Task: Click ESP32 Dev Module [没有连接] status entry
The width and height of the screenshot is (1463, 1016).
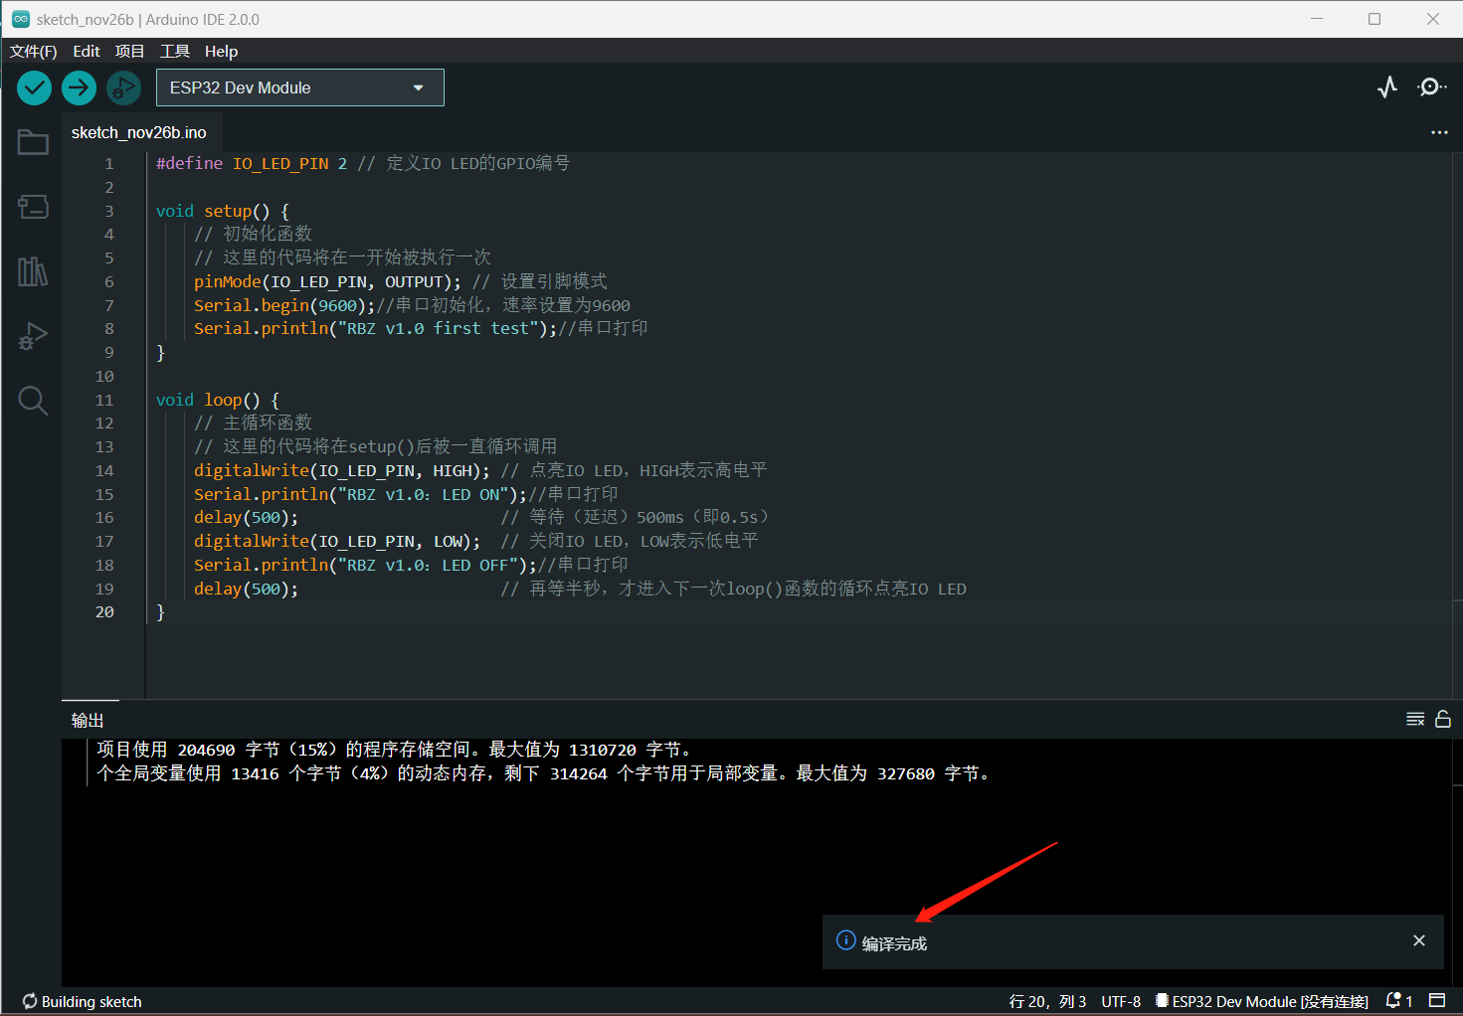Action: tap(1262, 1001)
